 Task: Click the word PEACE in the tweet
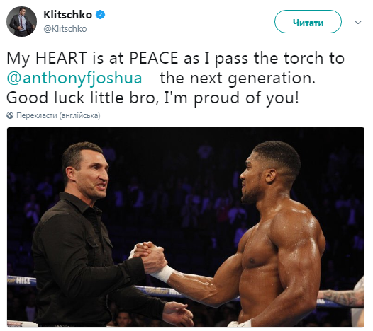pyautogui.click(x=154, y=58)
